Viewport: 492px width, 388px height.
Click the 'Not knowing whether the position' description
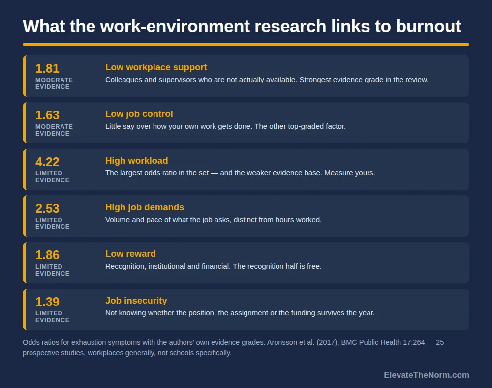click(x=240, y=313)
